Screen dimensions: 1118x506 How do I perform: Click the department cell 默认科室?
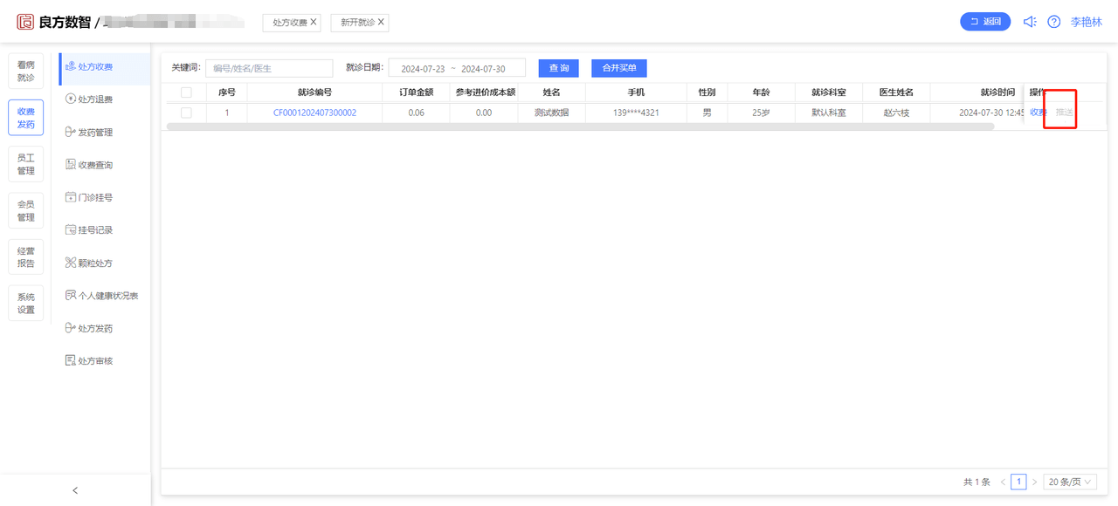(x=829, y=113)
